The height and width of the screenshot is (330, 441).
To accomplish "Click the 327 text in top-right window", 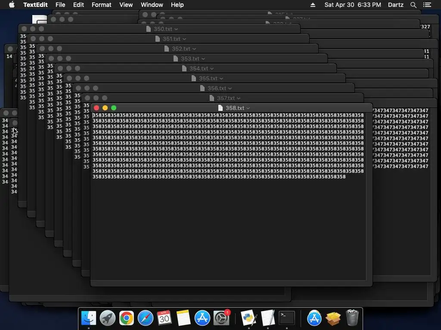I will click(425, 27).
